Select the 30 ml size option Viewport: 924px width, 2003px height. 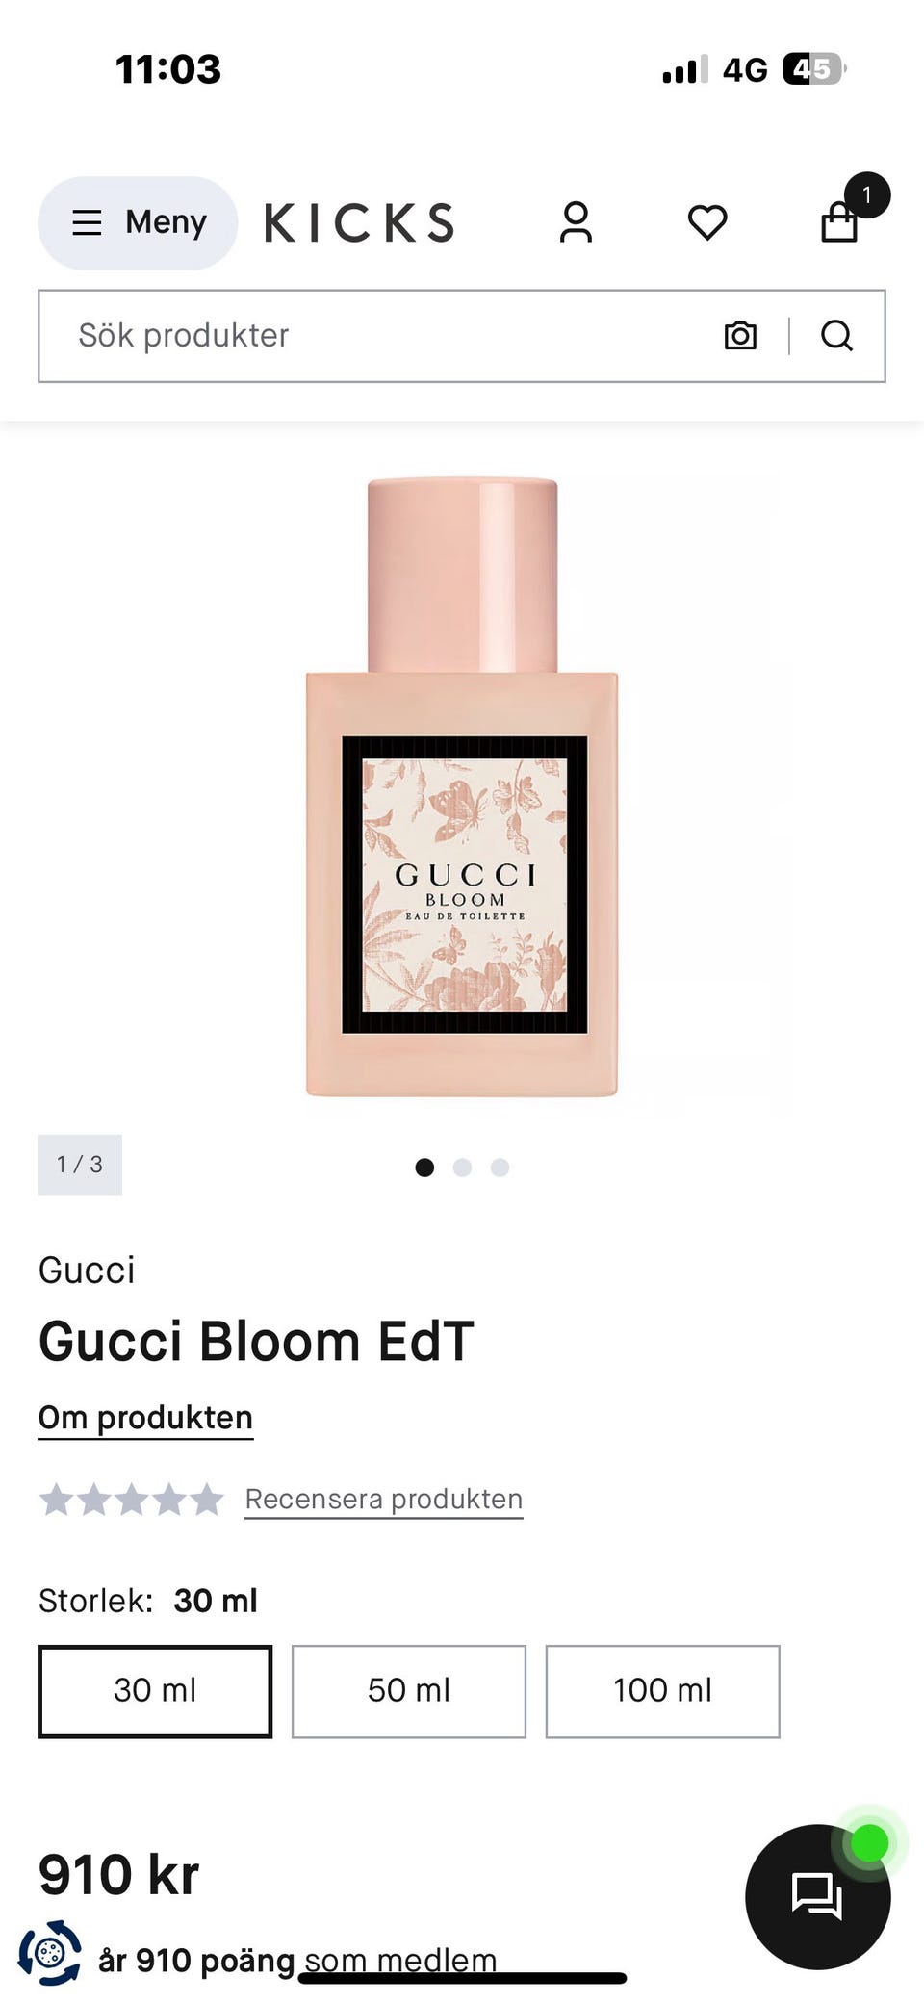(155, 1691)
